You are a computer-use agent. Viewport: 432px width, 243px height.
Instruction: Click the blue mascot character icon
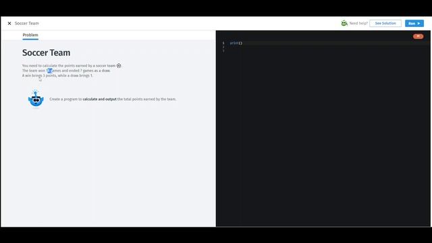pyautogui.click(x=36, y=99)
